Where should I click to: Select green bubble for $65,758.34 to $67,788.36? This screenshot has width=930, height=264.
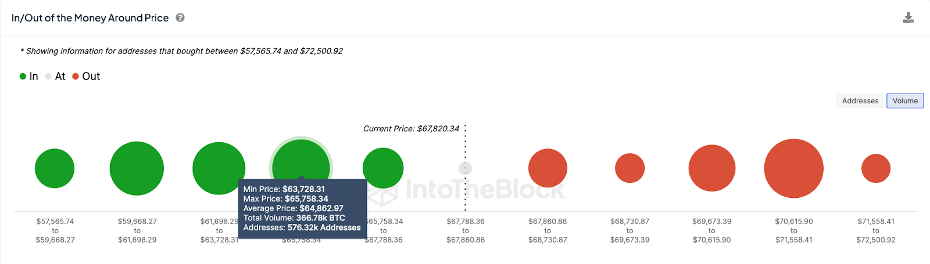click(383, 168)
